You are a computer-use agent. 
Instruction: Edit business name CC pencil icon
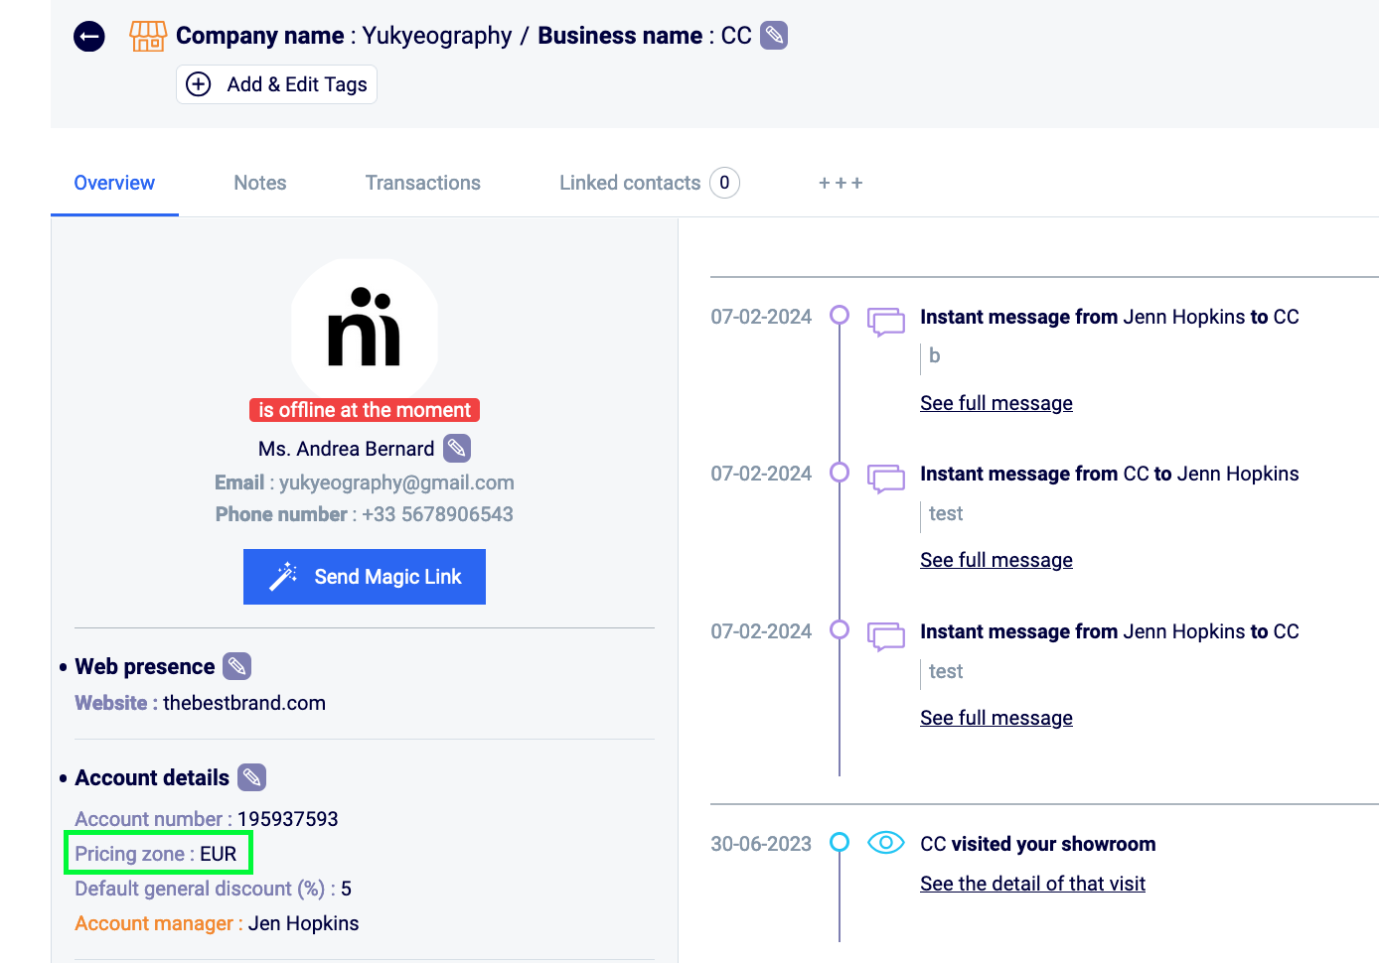tap(774, 36)
